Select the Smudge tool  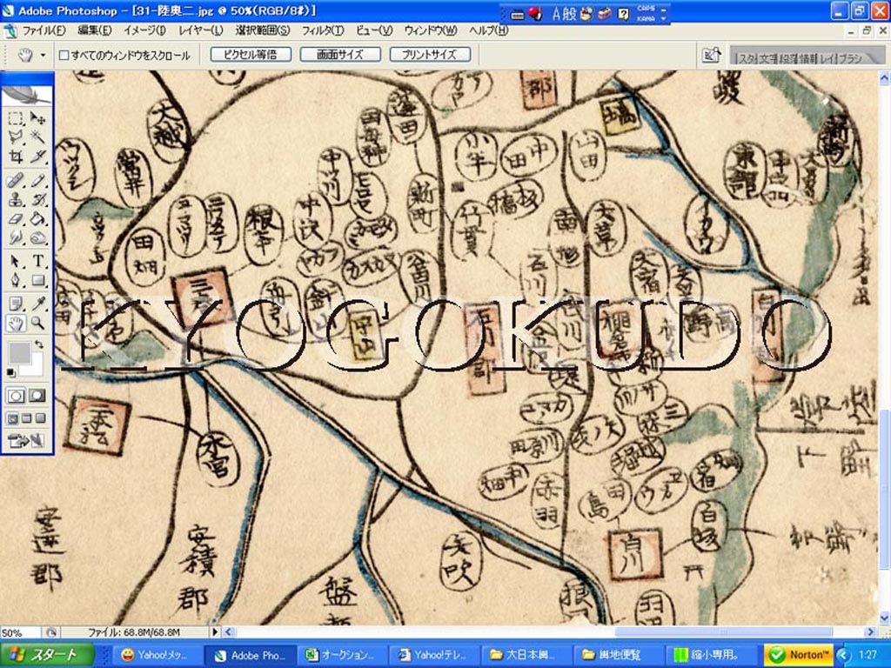[x=16, y=237]
